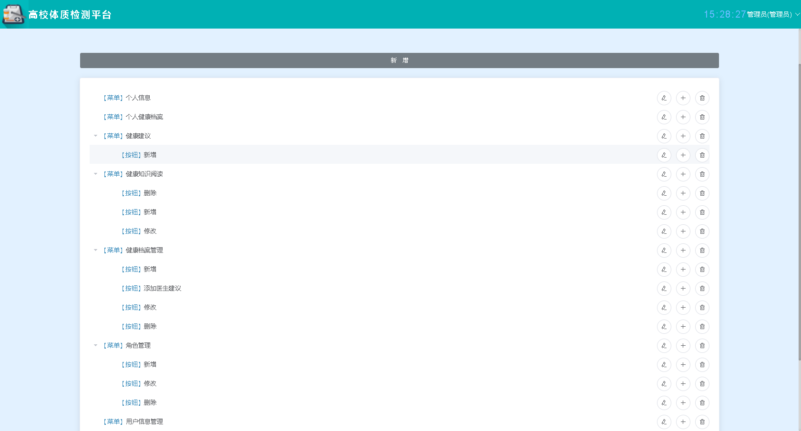The image size is (801, 431).
Task: Click the vertical page scrollbar
Action: pos(799,210)
